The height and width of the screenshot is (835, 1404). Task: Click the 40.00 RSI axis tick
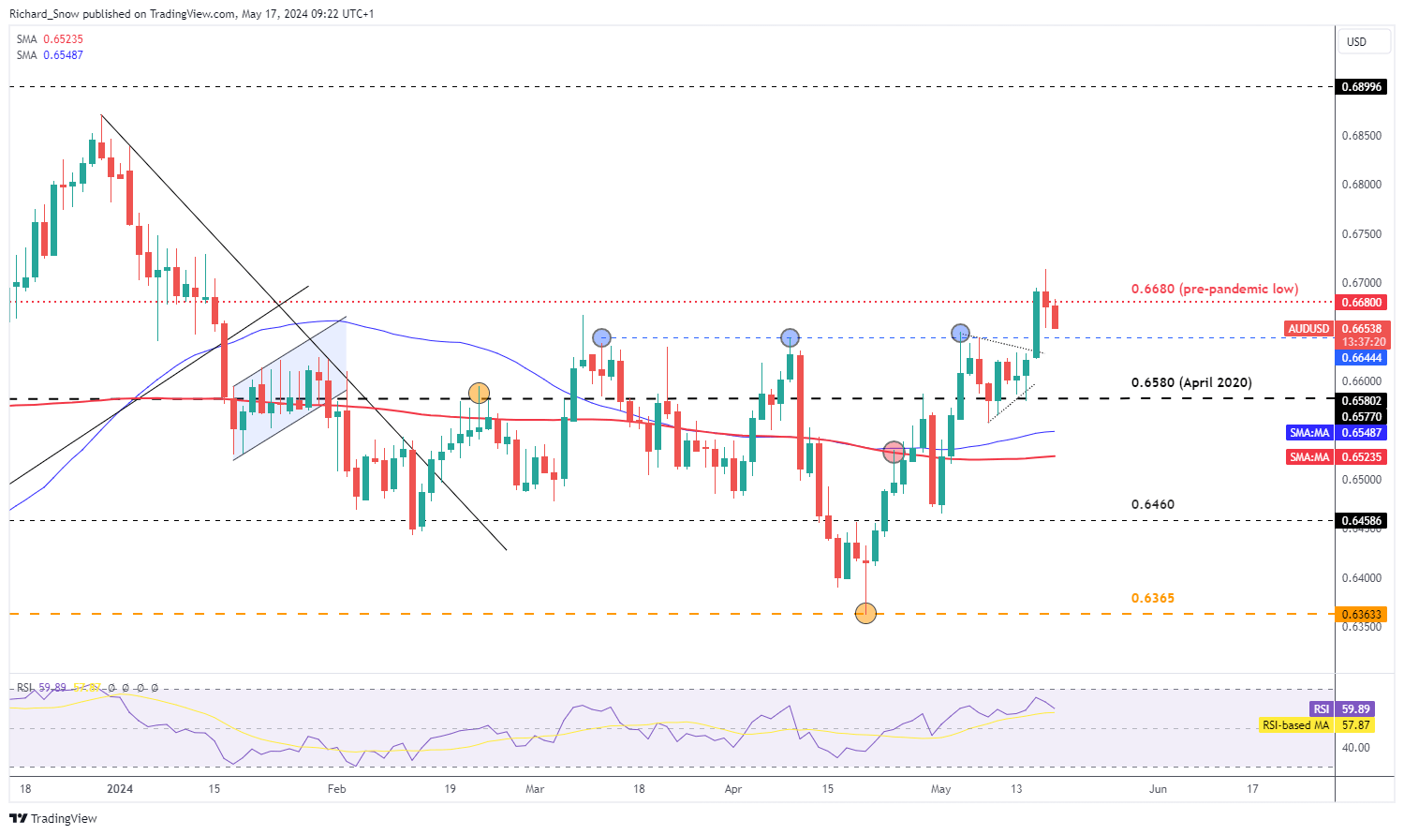point(1356,748)
